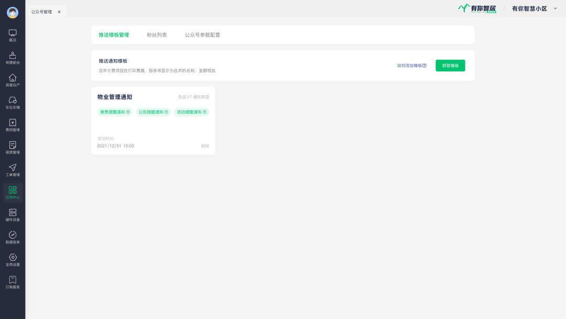
Task: Select the 推送模板管理 tab
Action: pyautogui.click(x=114, y=35)
